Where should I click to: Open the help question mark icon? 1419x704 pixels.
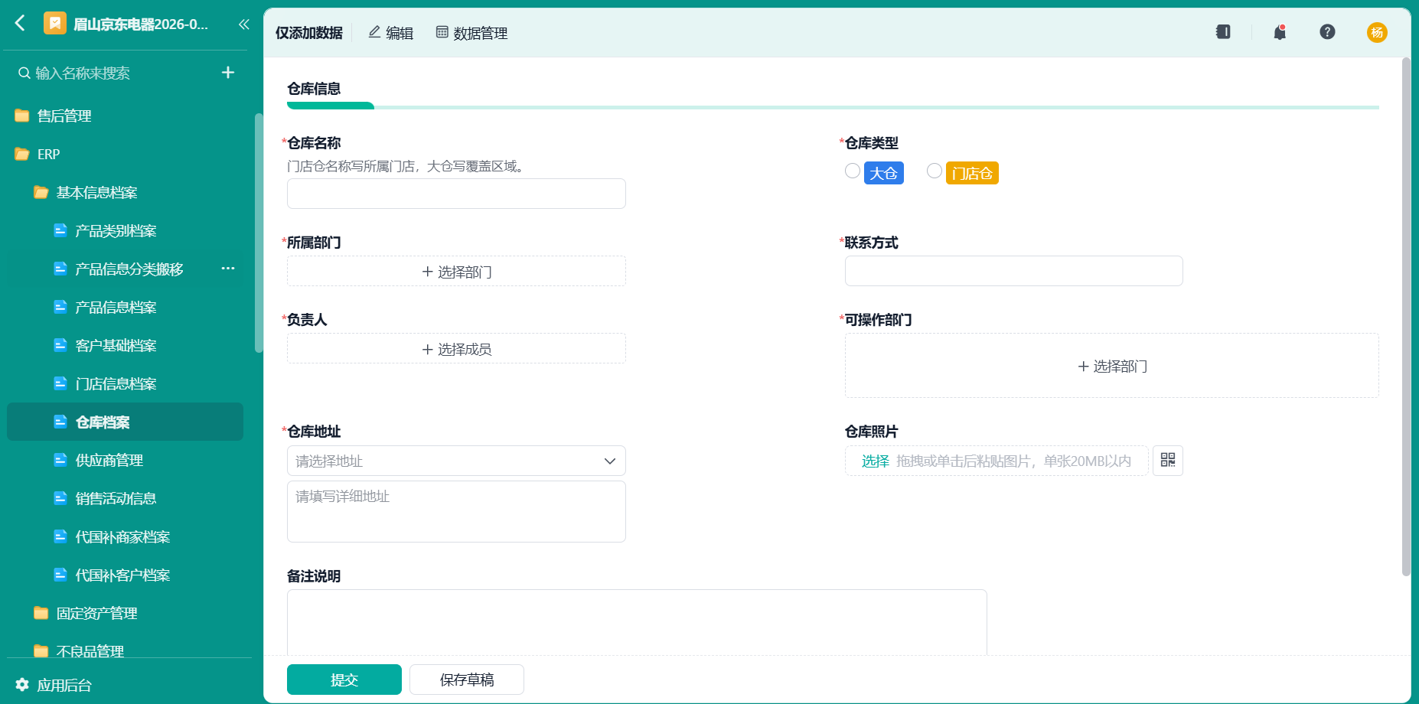[x=1328, y=32]
